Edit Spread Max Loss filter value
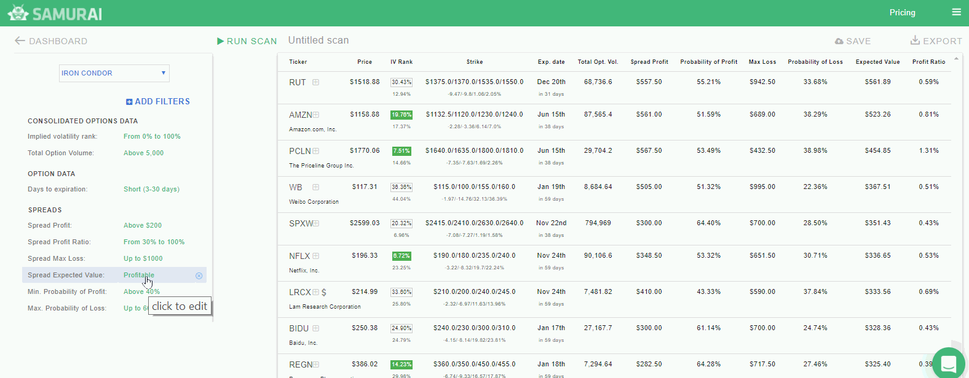The width and height of the screenshot is (969, 378). (x=143, y=258)
